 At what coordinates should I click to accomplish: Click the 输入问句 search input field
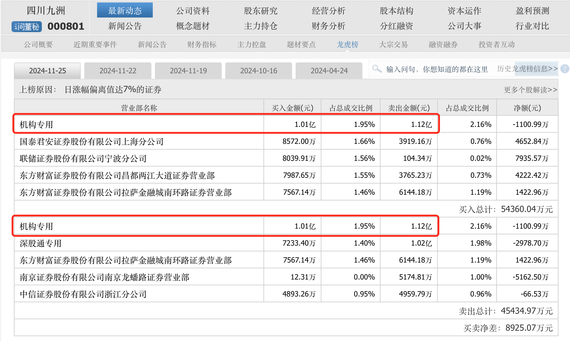[437, 69]
